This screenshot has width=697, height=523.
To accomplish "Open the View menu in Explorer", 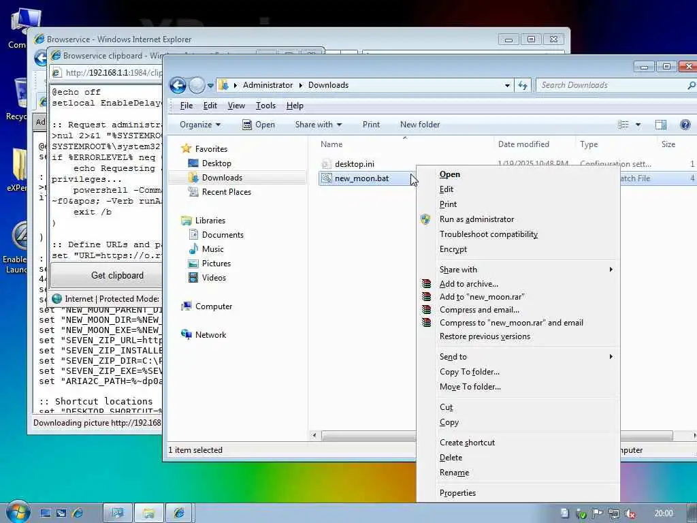I will [x=236, y=106].
